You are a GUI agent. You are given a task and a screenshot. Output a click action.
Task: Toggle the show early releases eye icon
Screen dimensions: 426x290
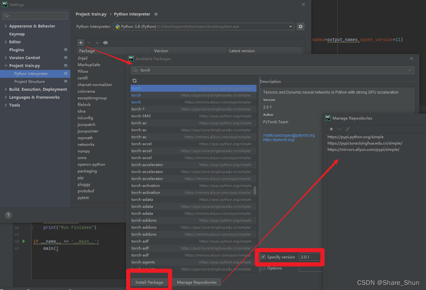[105, 43]
